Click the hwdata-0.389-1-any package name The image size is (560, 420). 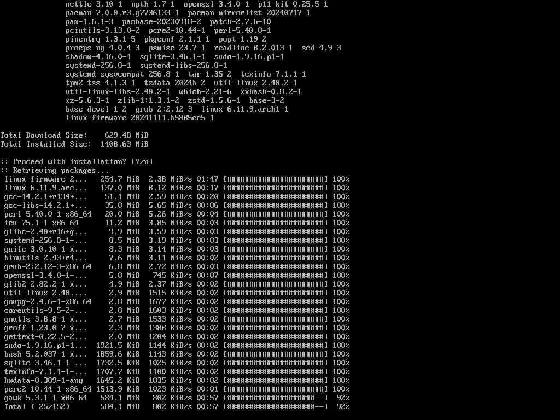[x=44, y=381]
